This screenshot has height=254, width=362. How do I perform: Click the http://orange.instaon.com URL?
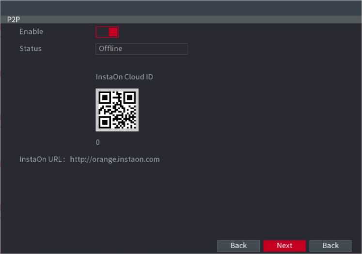(115, 159)
